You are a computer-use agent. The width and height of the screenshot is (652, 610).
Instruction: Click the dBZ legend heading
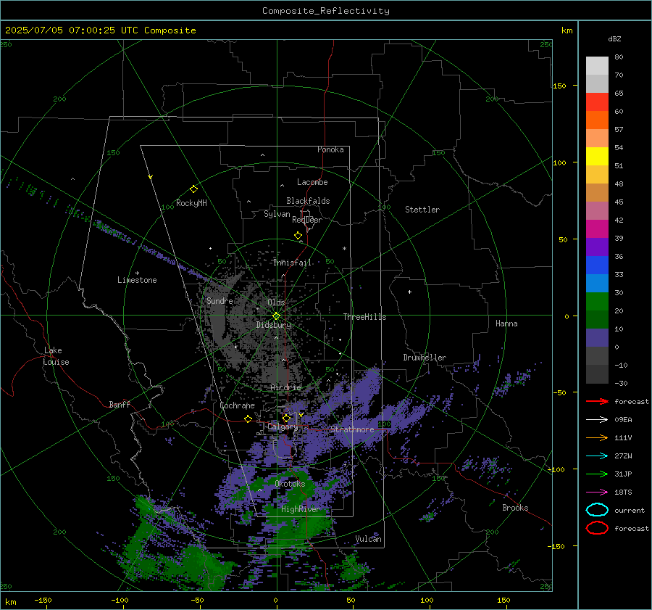coord(614,39)
